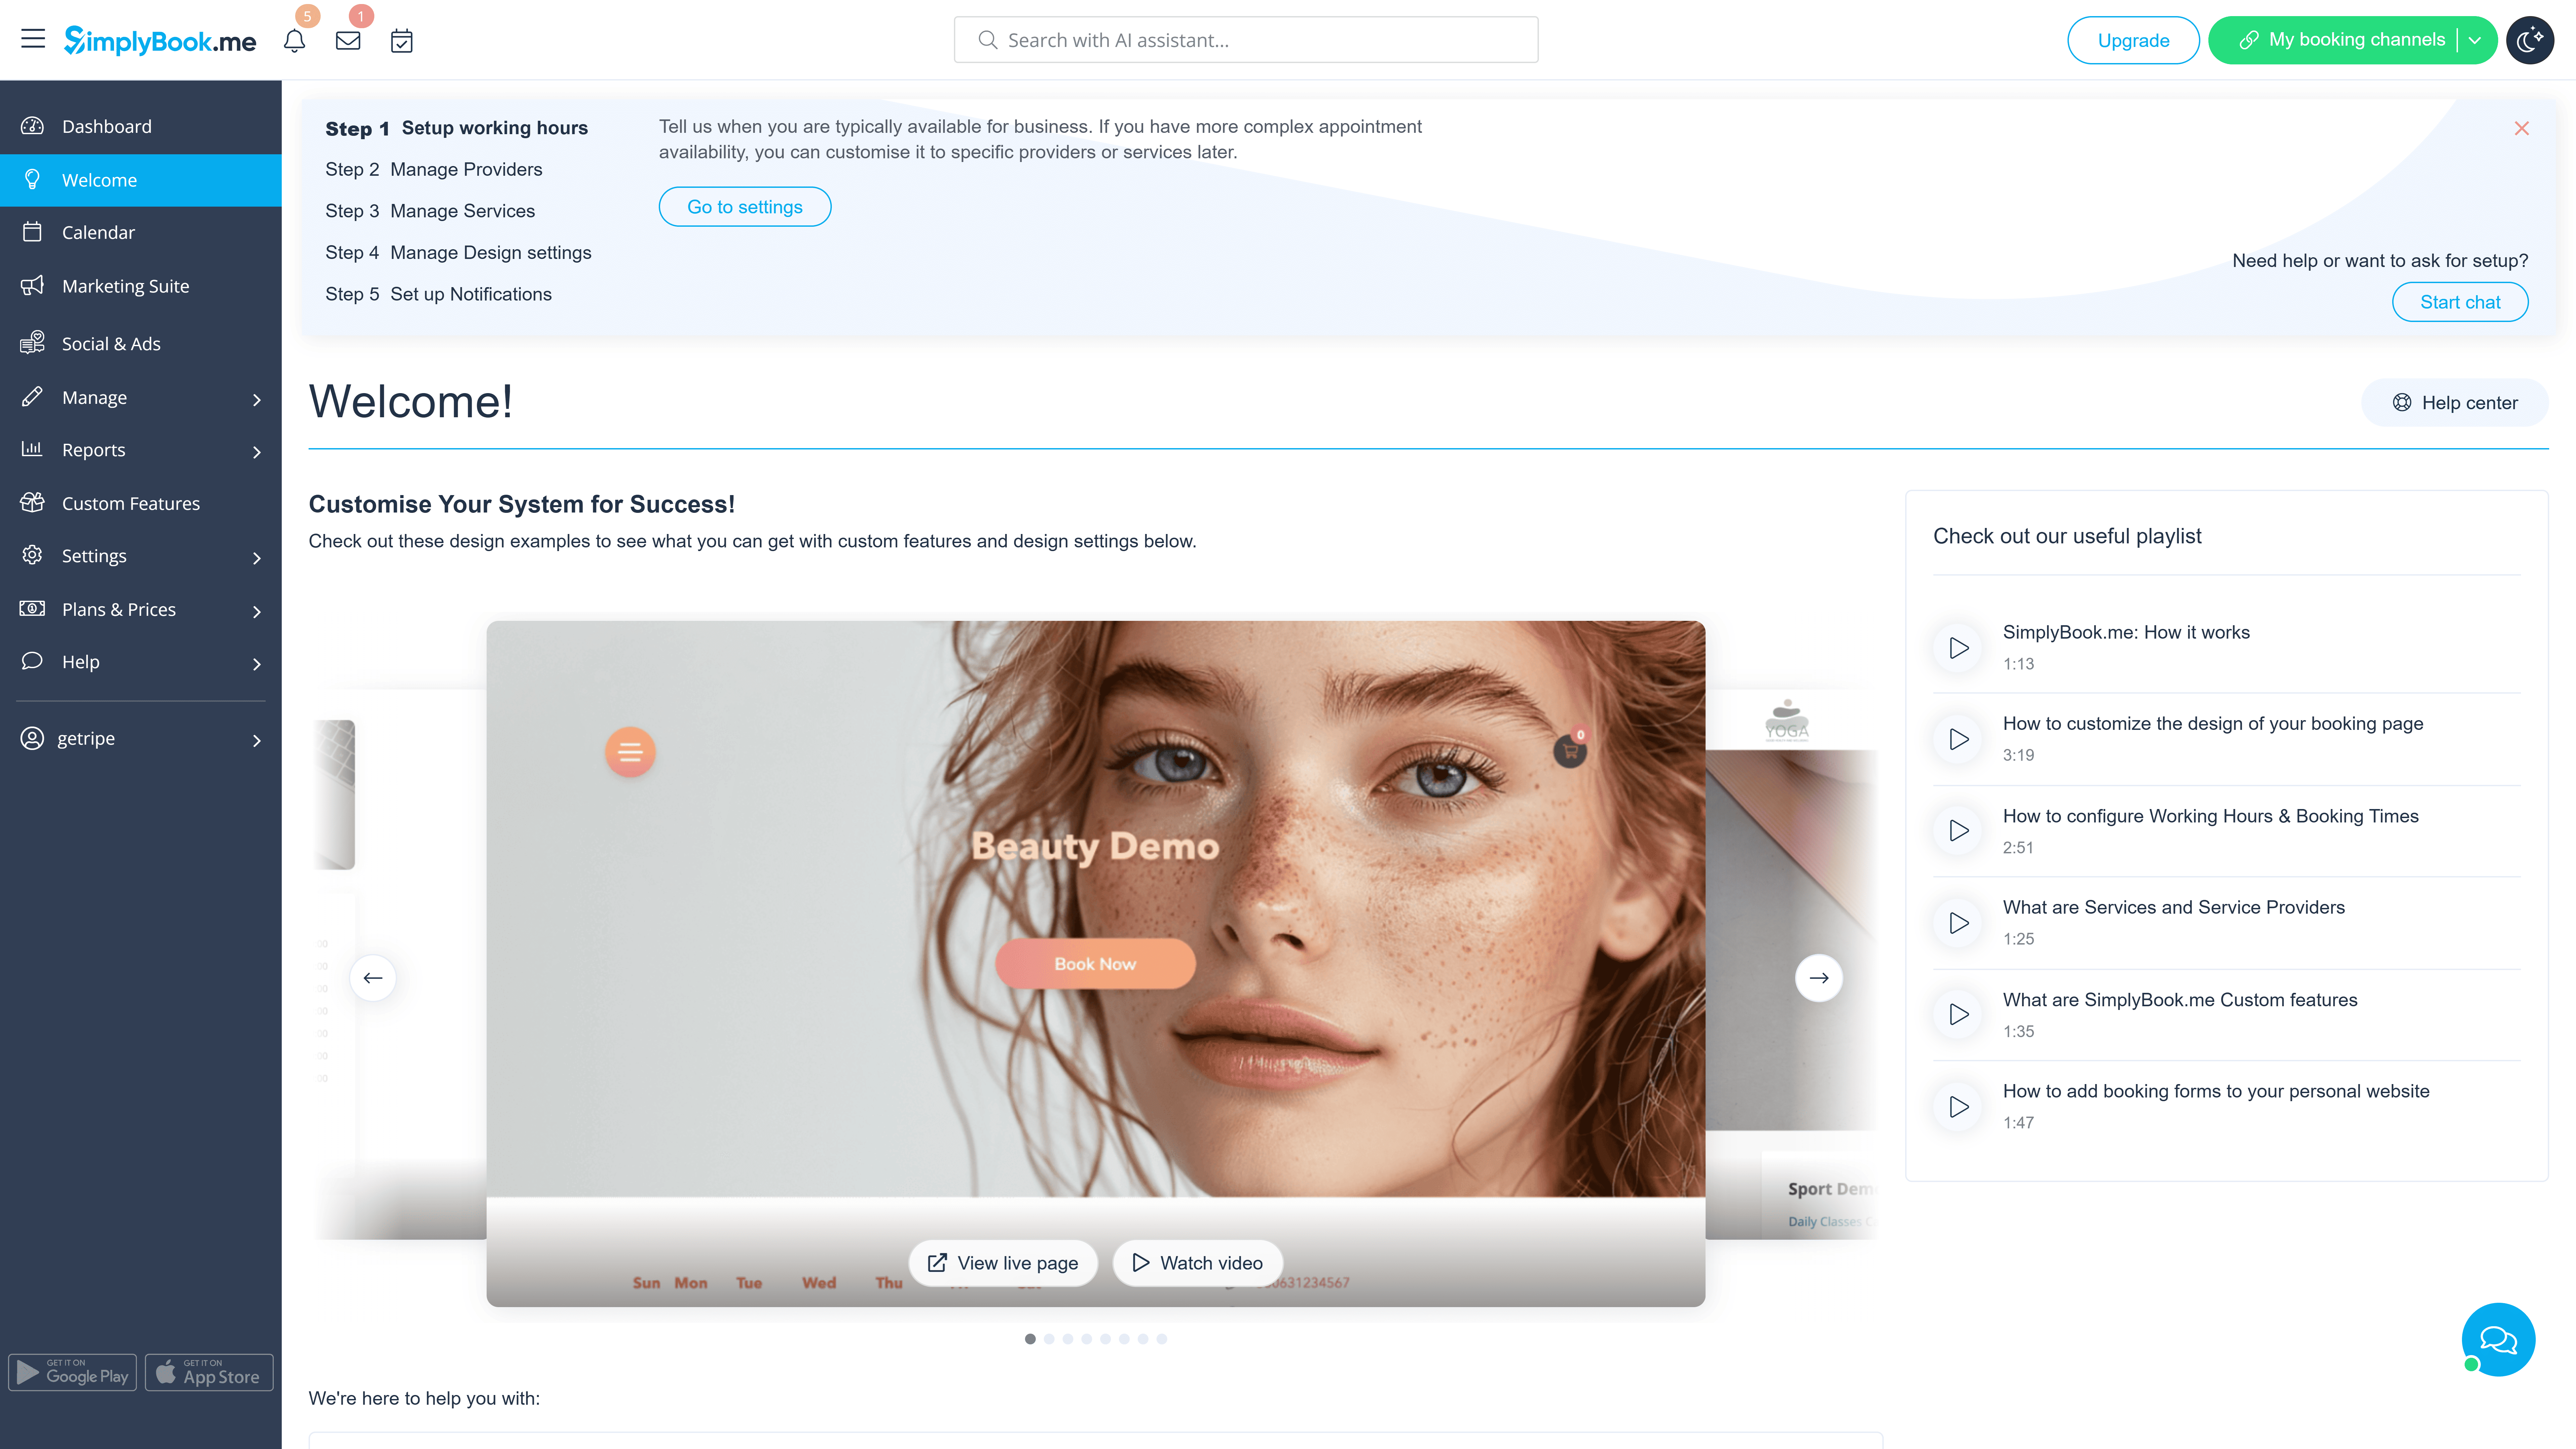Click the Start chat button

[2460, 302]
